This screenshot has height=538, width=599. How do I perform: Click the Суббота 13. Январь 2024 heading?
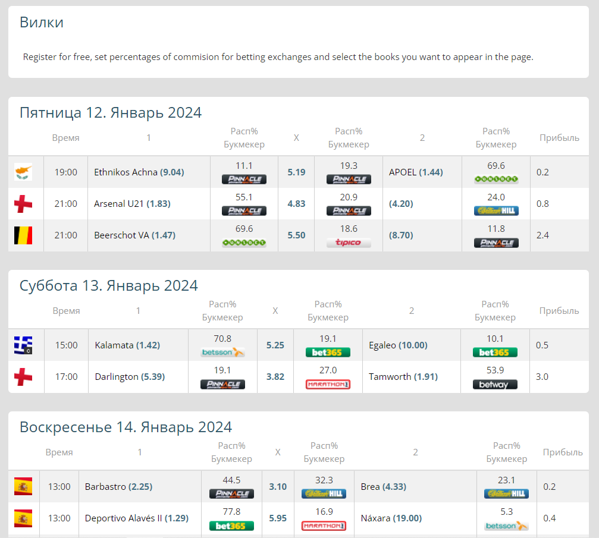(x=108, y=285)
